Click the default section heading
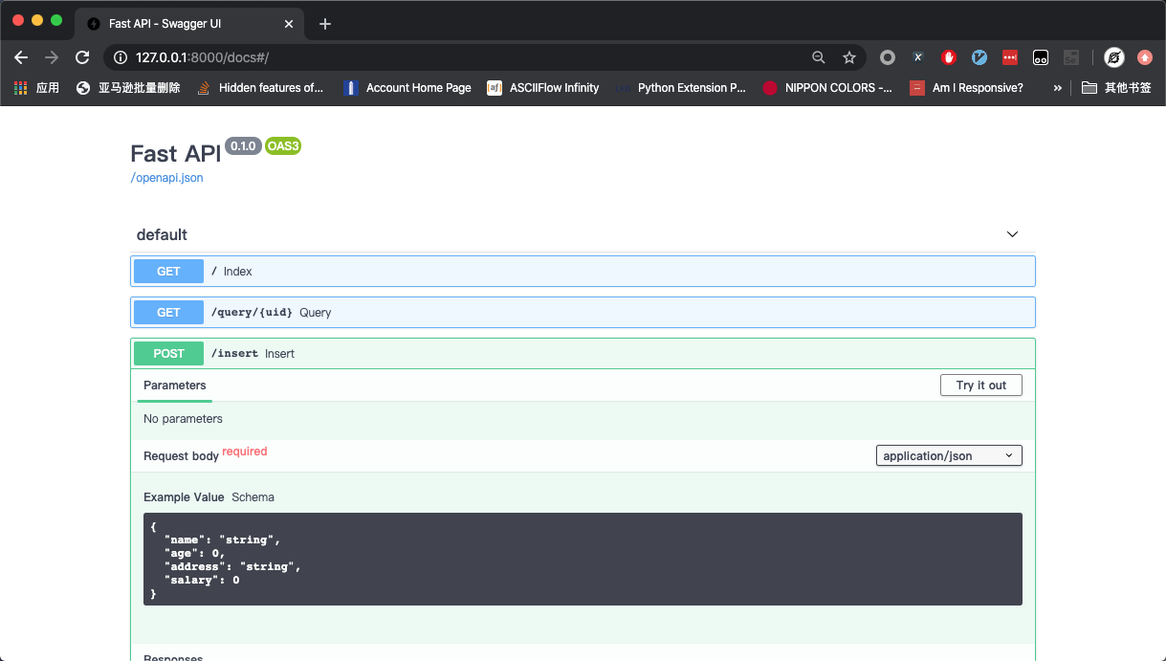This screenshot has width=1166, height=661. [162, 234]
